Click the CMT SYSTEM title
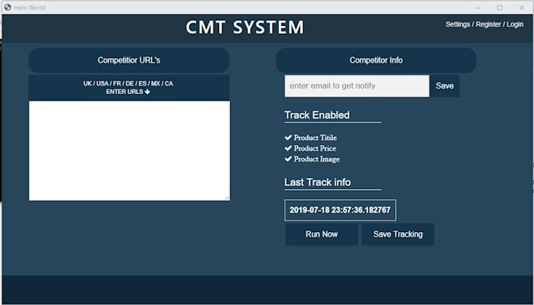 click(245, 27)
